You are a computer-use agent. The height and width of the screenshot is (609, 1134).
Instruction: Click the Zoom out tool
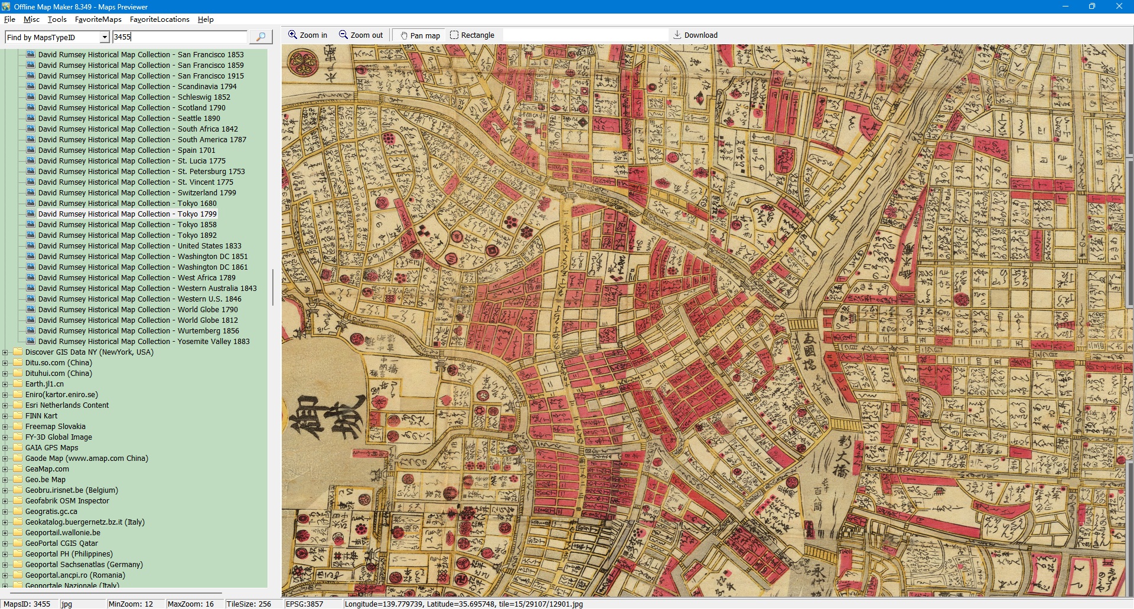tap(360, 35)
